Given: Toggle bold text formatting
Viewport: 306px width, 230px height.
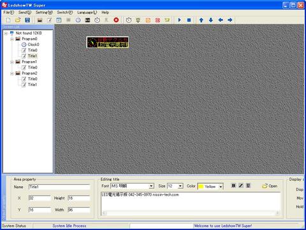Looking at the screenshot, I should tap(233, 185).
